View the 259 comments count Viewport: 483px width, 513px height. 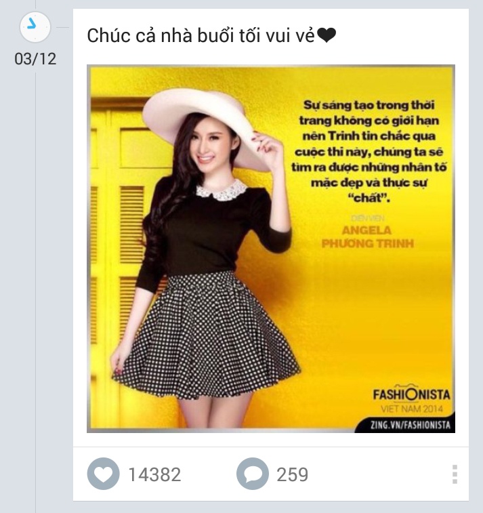[x=293, y=474]
